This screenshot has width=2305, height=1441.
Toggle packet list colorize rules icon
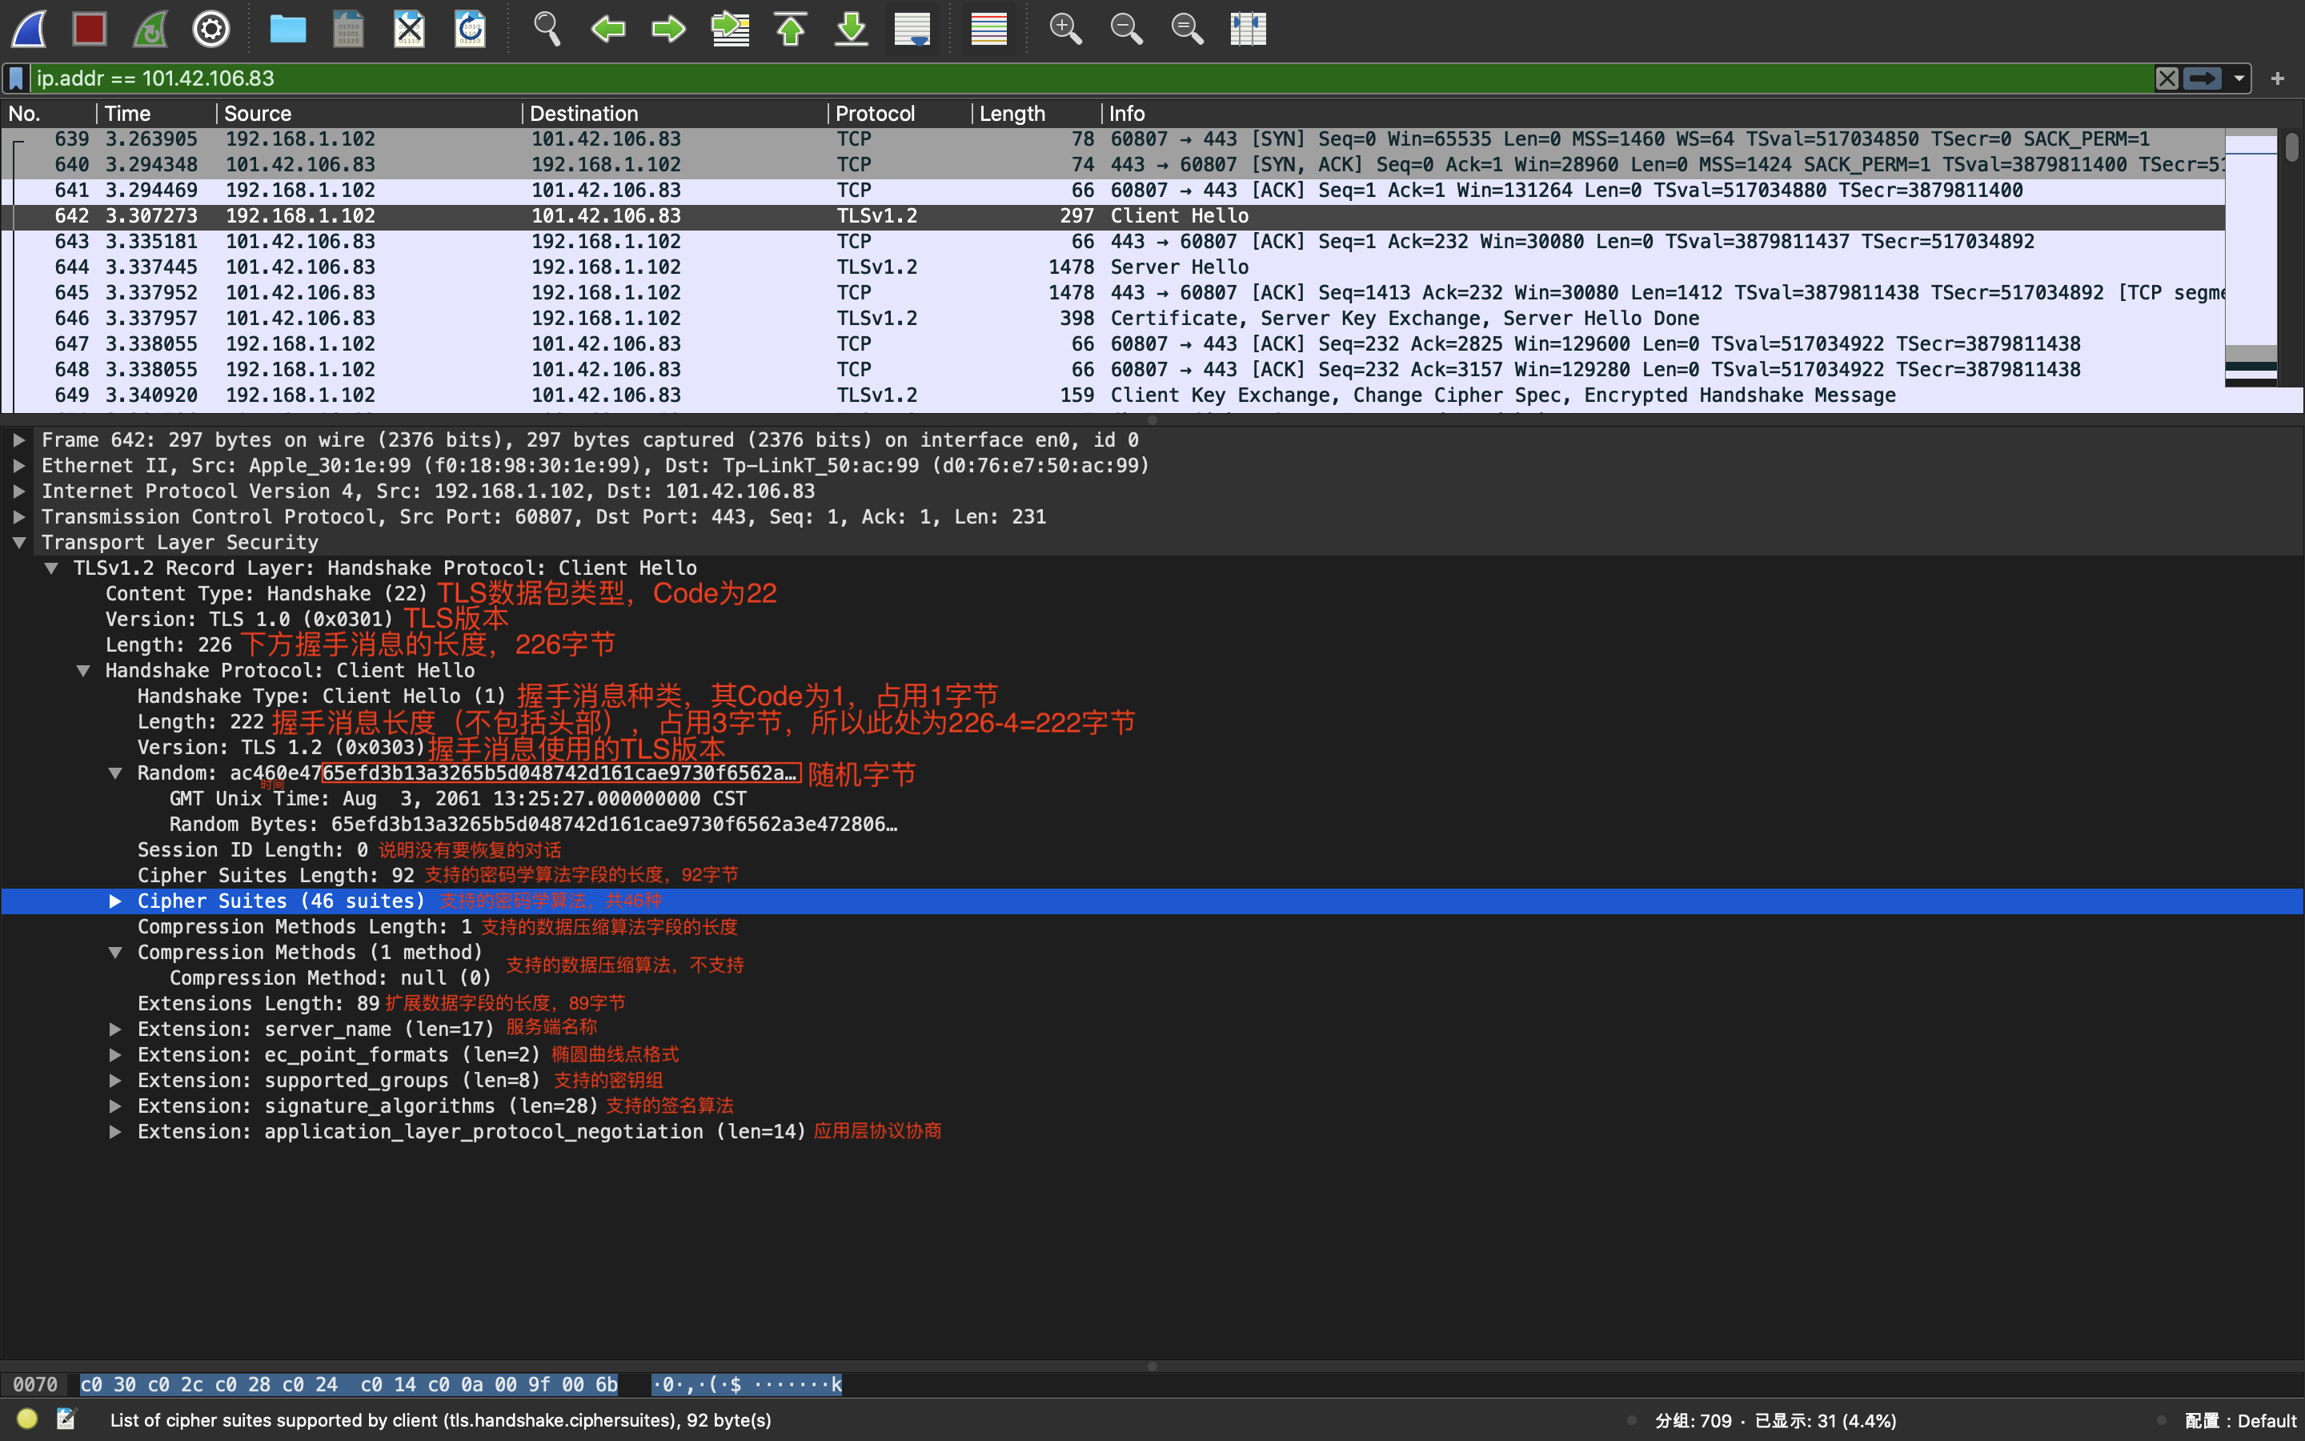(988, 29)
